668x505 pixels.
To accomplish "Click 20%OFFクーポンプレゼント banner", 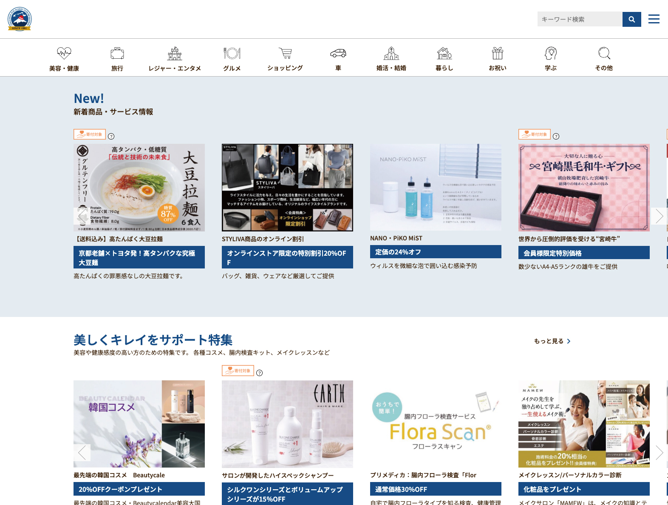I will [139, 489].
